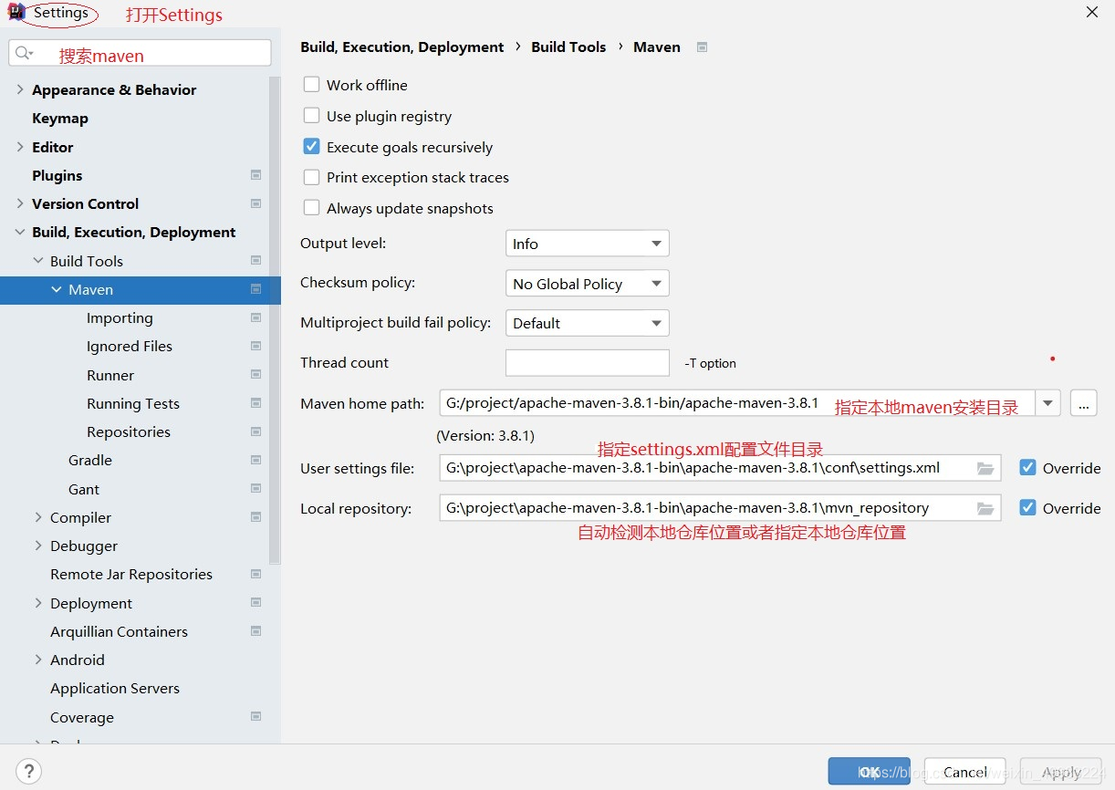Image resolution: width=1115 pixels, height=790 pixels.
Task: Expand the Version Control node
Action: coord(20,203)
